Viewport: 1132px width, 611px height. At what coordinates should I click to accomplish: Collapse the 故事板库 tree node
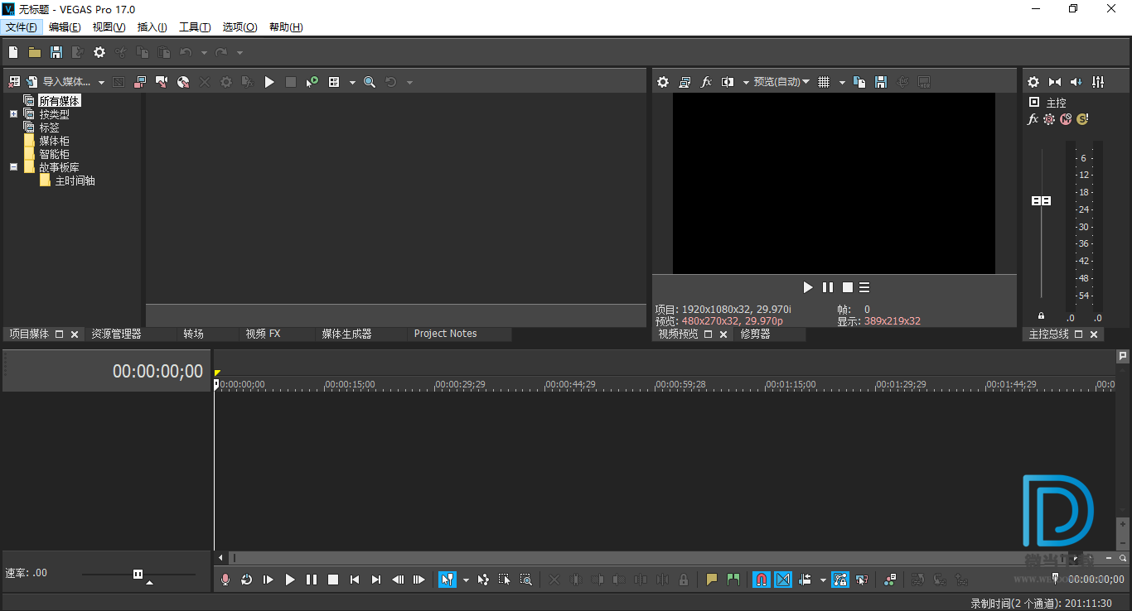pyautogui.click(x=13, y=167)
